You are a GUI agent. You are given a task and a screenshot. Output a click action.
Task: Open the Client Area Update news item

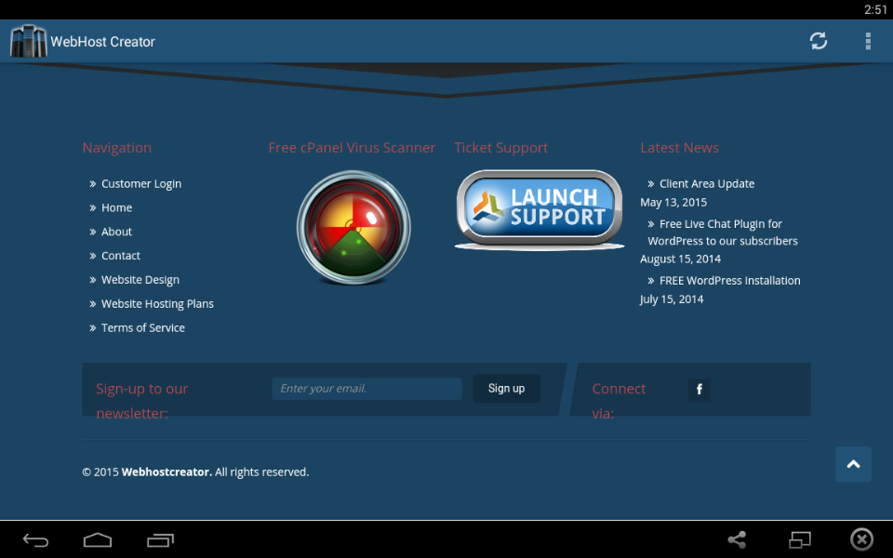click(707, 184)
